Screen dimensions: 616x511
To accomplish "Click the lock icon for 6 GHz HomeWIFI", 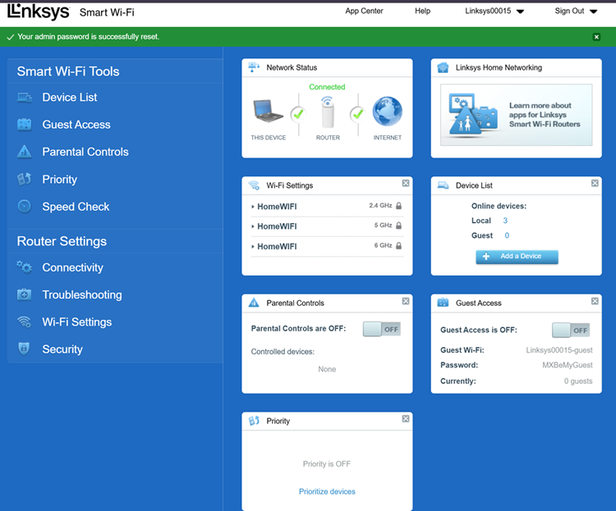I will coord(398,246).
